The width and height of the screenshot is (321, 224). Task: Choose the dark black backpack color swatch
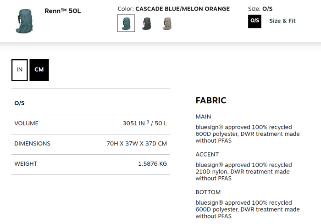click(146, 23)
